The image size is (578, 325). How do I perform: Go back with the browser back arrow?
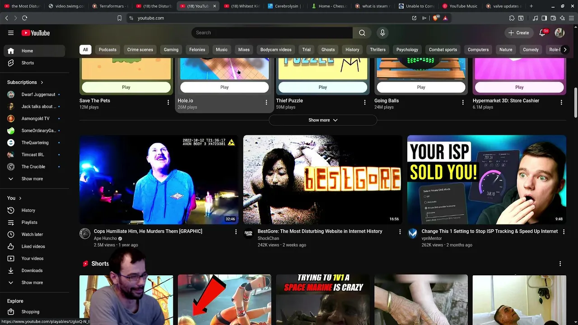tap(6, 18)
